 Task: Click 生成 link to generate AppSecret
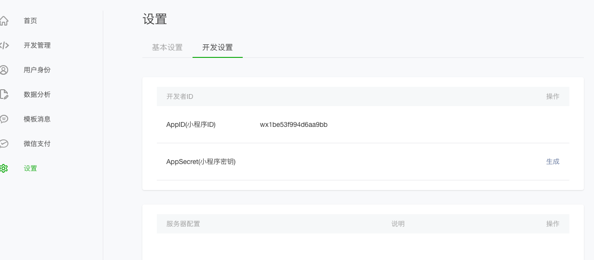(553, 162)
